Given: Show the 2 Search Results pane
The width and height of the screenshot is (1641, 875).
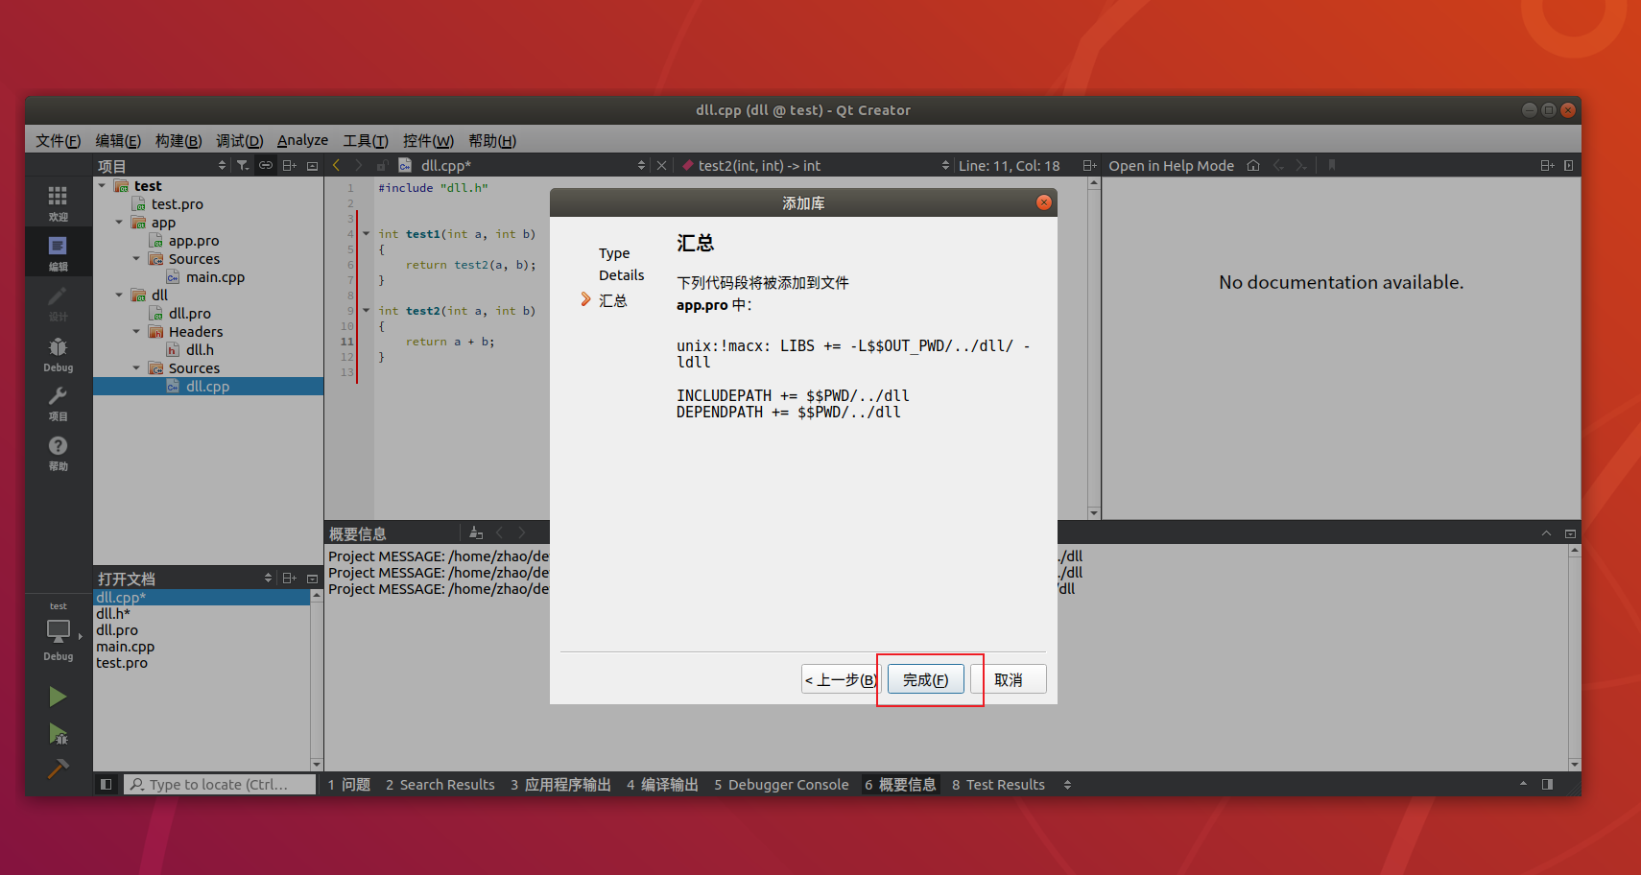Looking at the screenshot, I should (x=440, y=784).
